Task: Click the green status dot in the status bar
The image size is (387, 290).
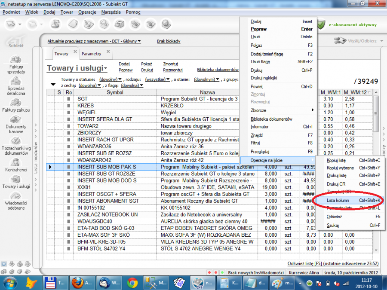Action: pos(222,272)
